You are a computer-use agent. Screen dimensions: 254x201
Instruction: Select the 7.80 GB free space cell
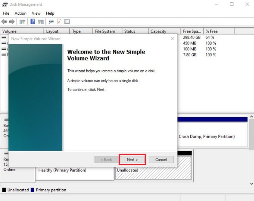[190, 55]
